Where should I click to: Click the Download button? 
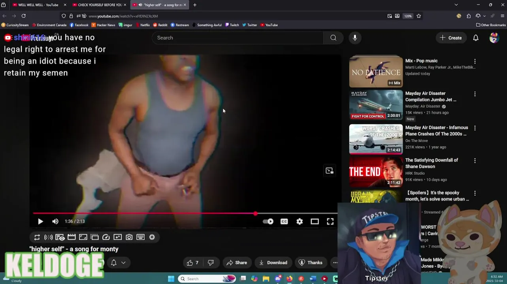[x=273, y=263]
